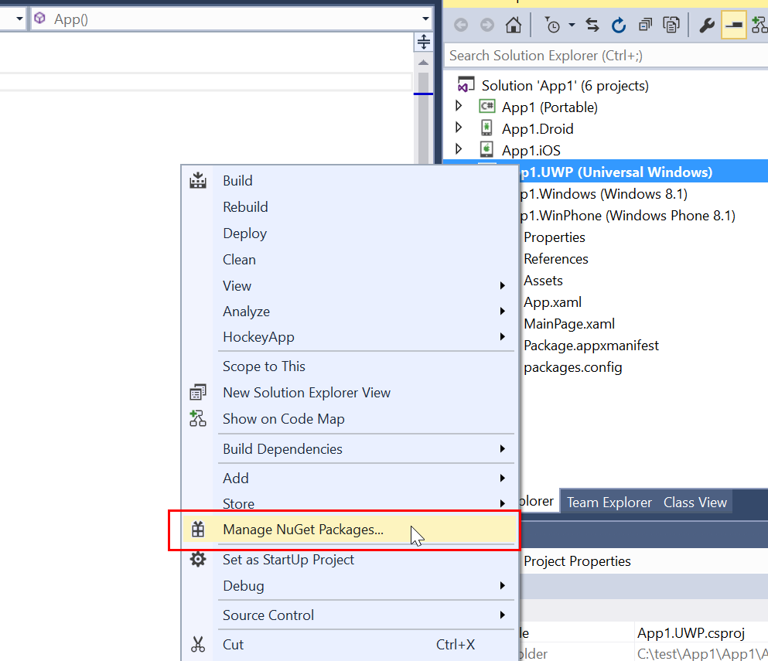Click the Pending Changes Filter clock icon
768x661 pixels.
(x=552, y=25)
